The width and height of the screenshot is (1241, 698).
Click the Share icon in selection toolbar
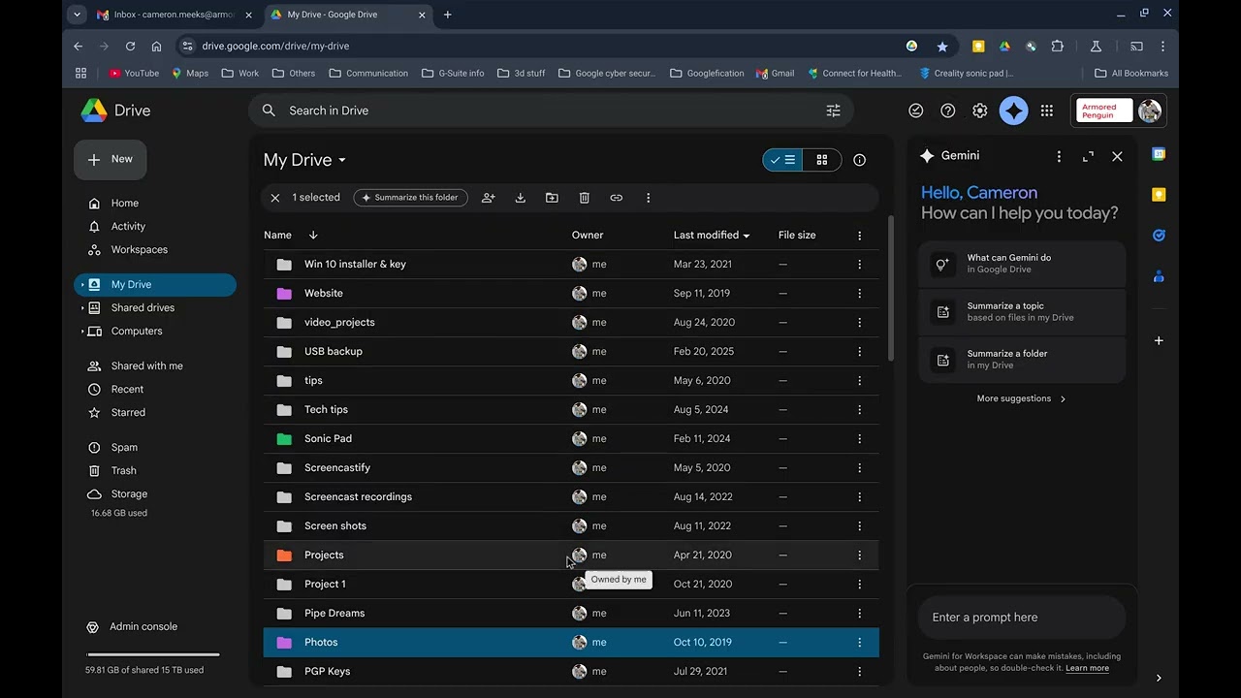pos(489,198)
